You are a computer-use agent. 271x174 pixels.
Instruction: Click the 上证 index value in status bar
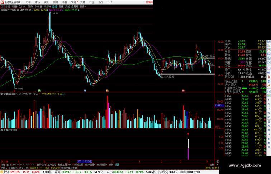pyautogui.click(x=15, y=172)
